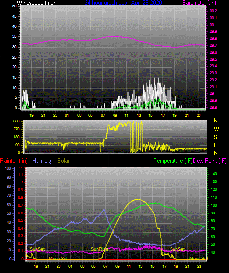Click the 29.8 barometer axis value
This screenshot has width=229, height=273.
213,39
